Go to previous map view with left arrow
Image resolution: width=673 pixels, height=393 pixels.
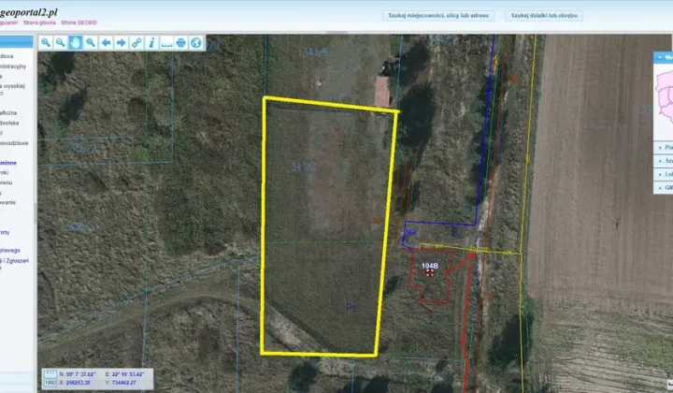point(106,42)
